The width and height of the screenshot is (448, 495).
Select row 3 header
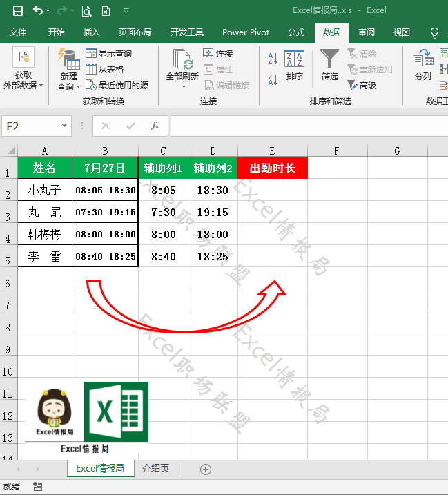pyautogui.click(x=8, y=212)
